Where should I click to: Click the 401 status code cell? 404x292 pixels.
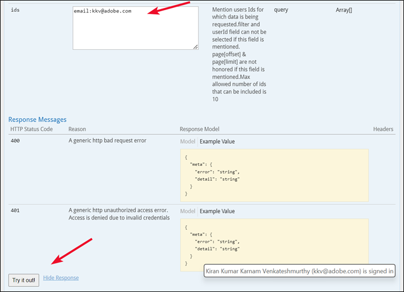coord(16,210)
